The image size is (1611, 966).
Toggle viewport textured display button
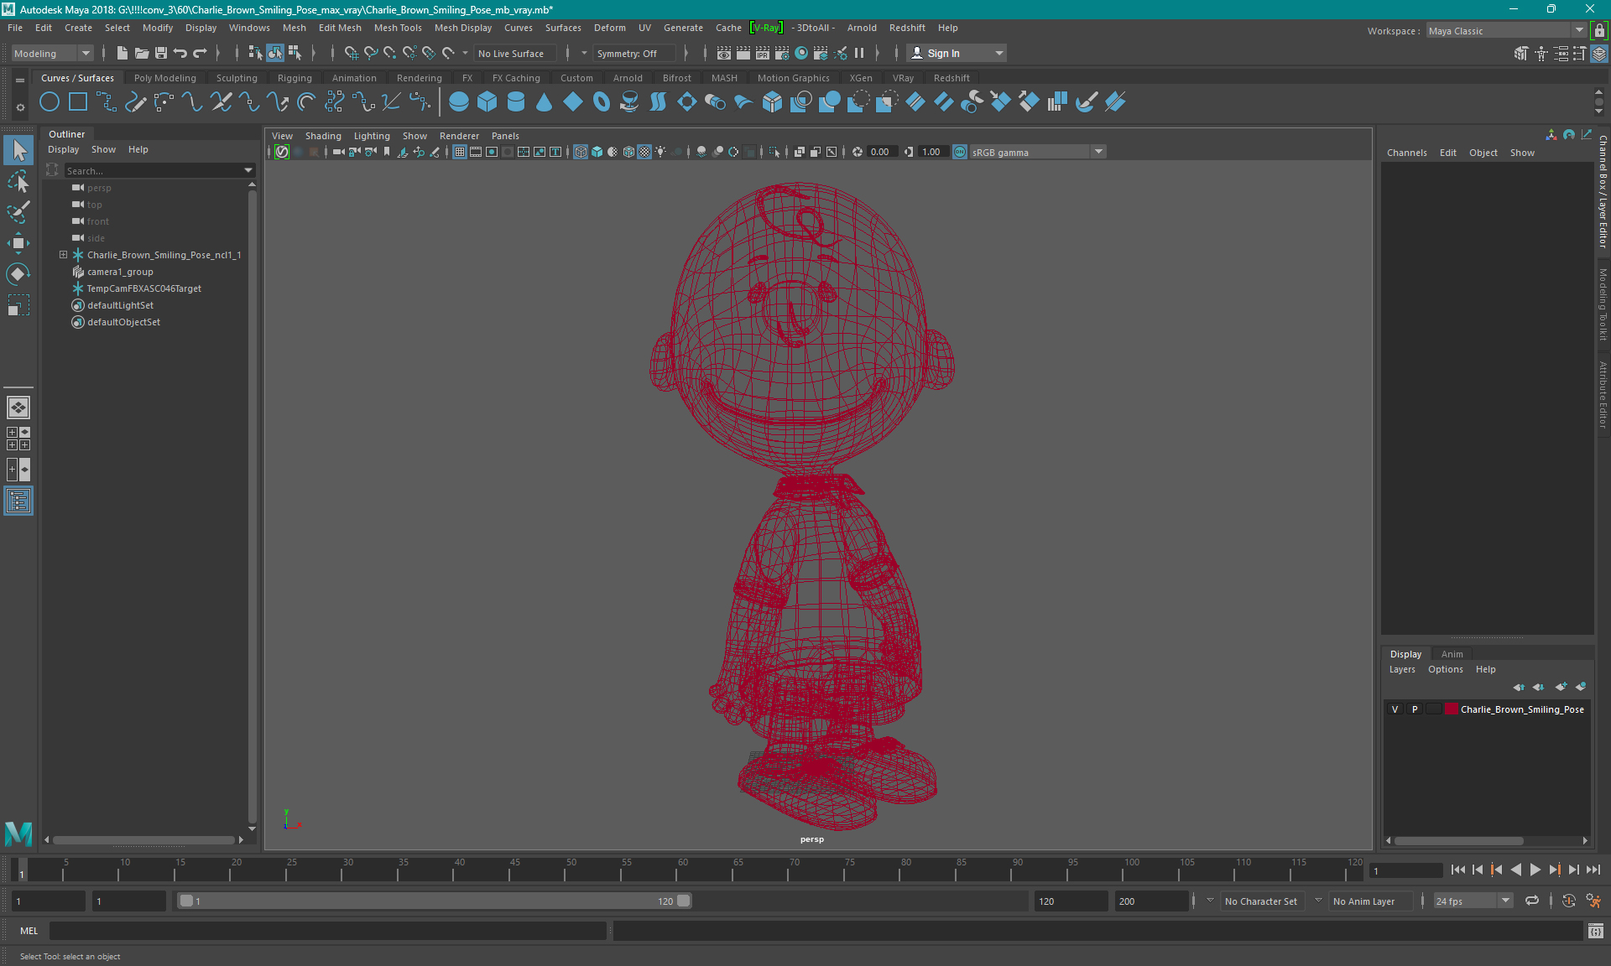tap(644, 152)
